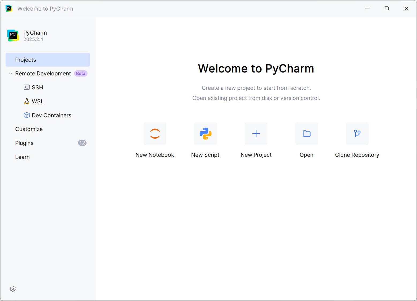
Task: Click the Clone Repository label
Action: 357,155
